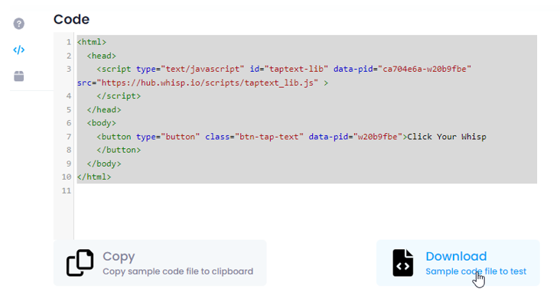Click the Copy clipboard icon
Image resolution: width=560 pixels, height=292 pixels.
(x=80, y=263)
